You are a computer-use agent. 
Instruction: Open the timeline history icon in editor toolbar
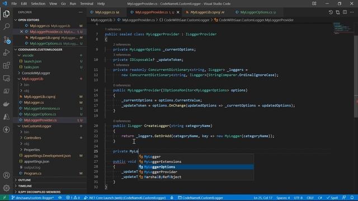tap(331, 12)
